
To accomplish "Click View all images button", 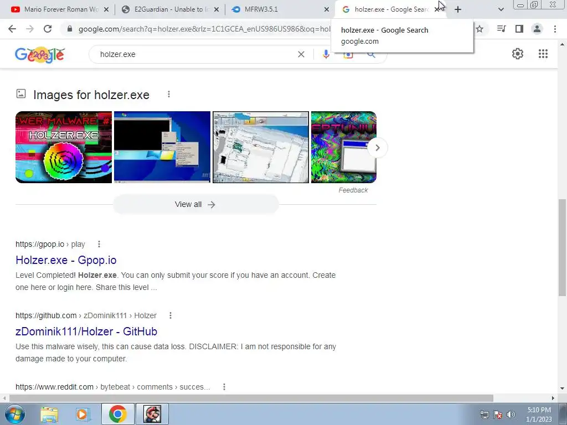I will [x=195, y=205].
